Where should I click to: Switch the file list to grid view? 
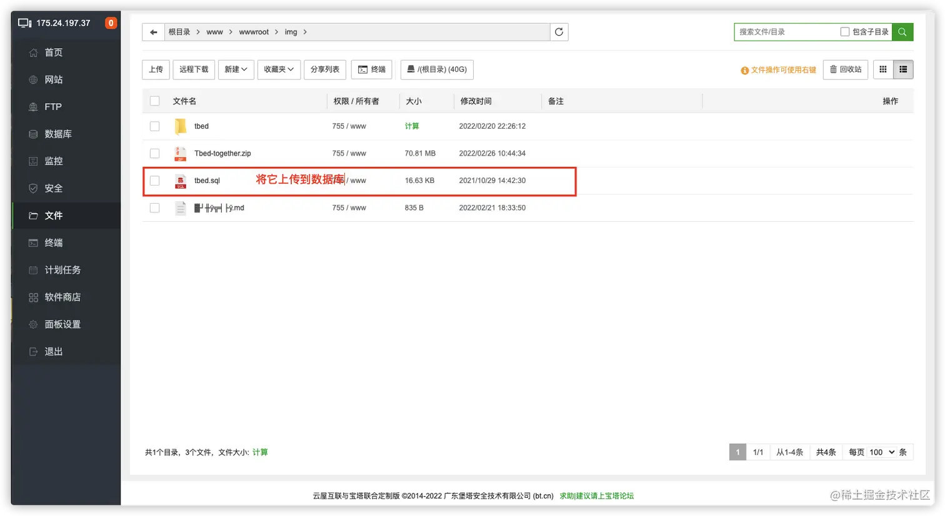[x=882, y=69]
